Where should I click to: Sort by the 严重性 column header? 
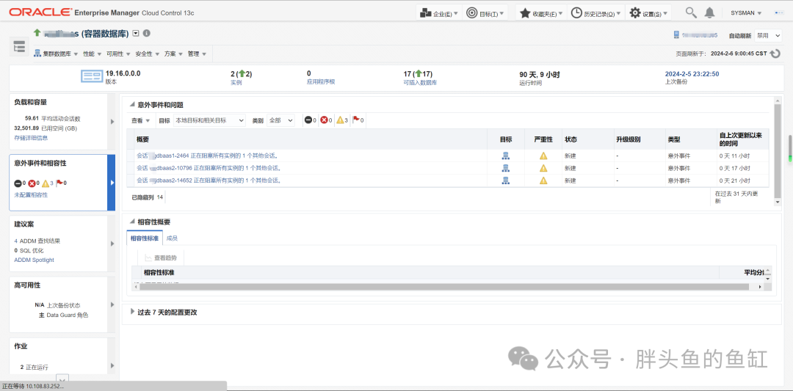coord(543,139)
